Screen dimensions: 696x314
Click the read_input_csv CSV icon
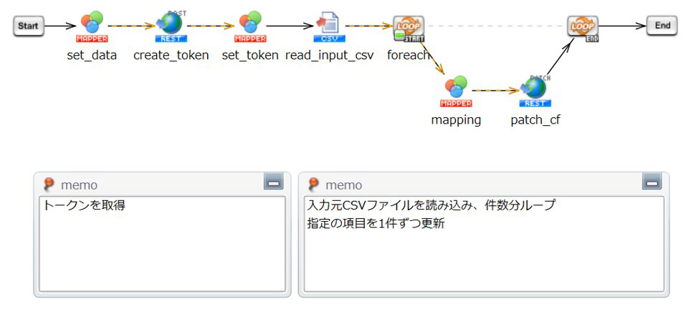329,26
